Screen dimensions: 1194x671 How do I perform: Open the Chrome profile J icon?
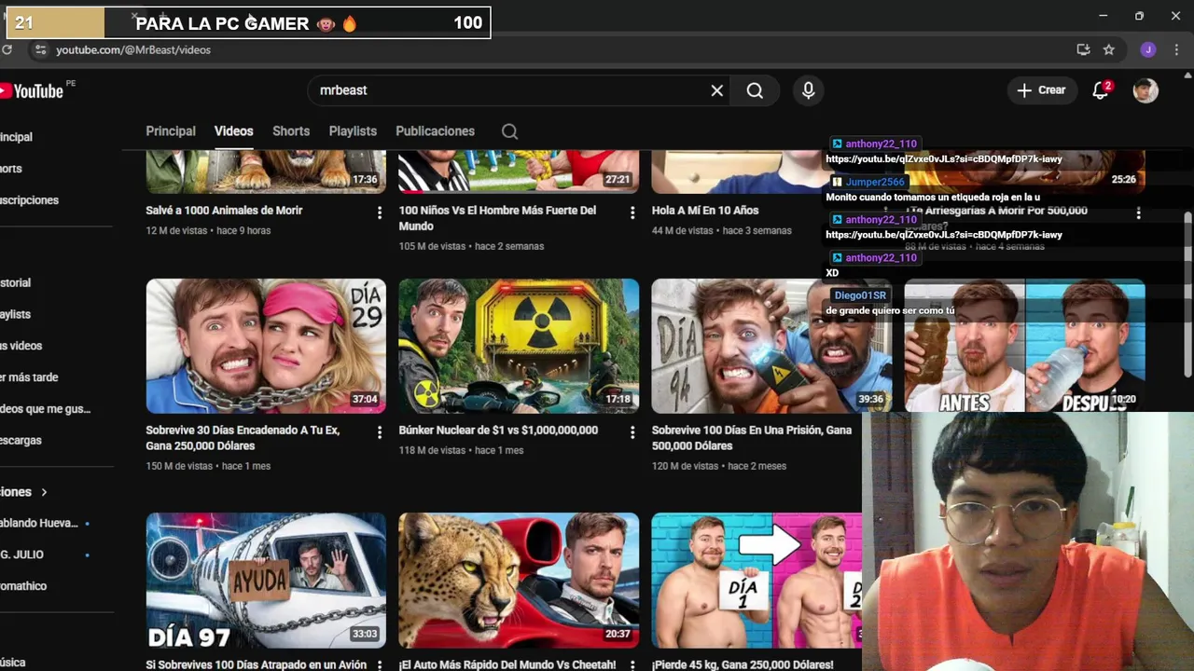(x=1148, y=49)
